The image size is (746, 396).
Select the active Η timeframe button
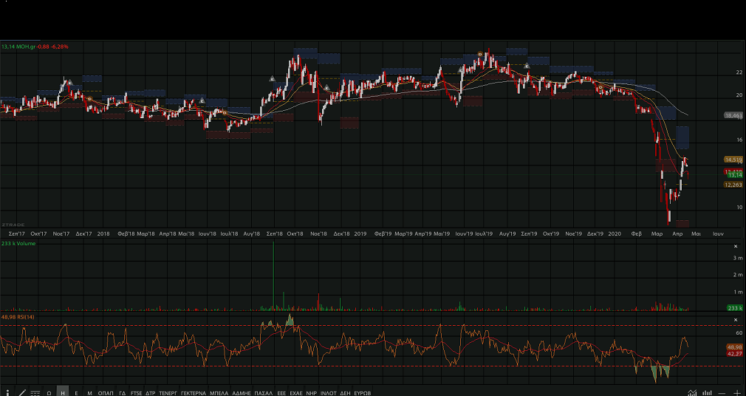[x=63, y=393]
